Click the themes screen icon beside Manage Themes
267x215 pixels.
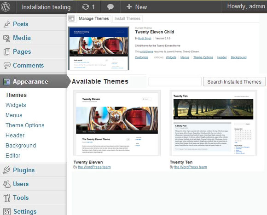(71, 18)
